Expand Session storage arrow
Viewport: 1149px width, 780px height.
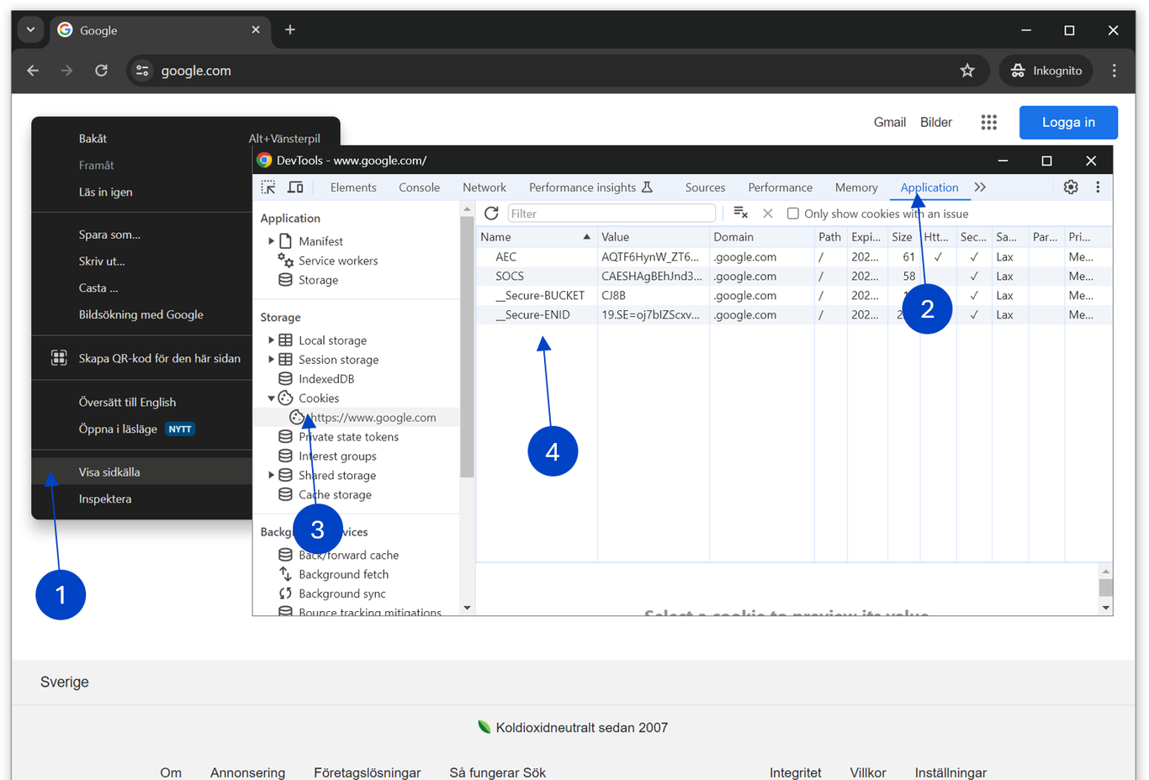click(271, 360)
